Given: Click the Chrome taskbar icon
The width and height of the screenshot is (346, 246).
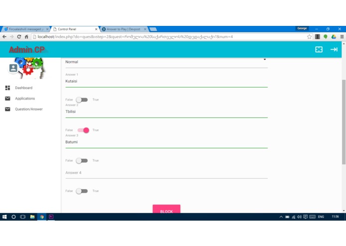Looking at the screenshot, I should coord(42,217).
